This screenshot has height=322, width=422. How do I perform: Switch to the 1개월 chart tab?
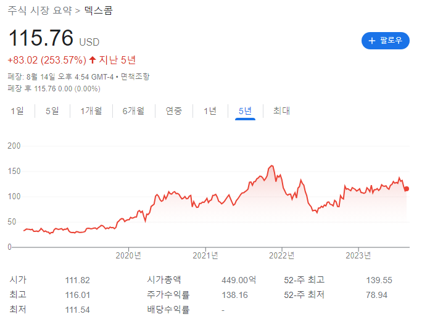pyautogui.click(x=91, y=111)
